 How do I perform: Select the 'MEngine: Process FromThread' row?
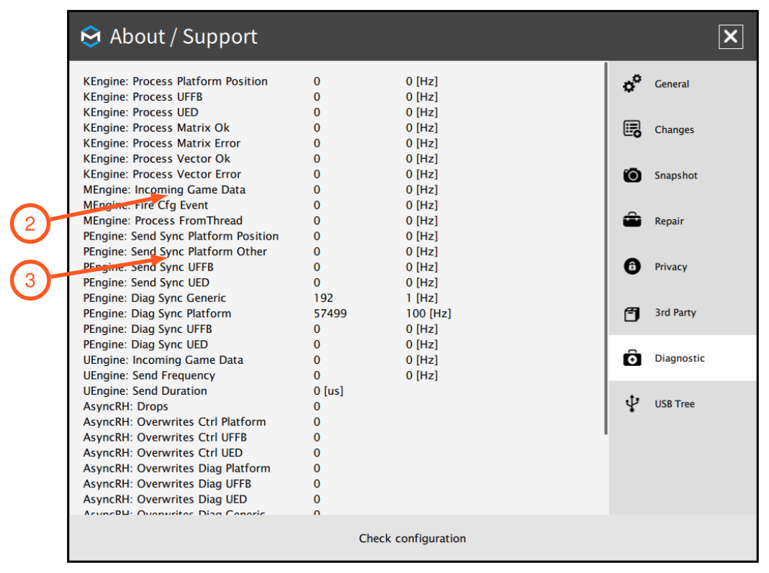click(261, 221)
